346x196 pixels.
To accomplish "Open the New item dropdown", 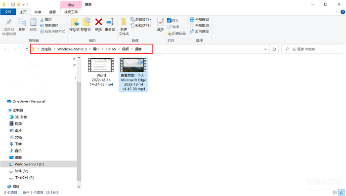I will click(141, 20).
